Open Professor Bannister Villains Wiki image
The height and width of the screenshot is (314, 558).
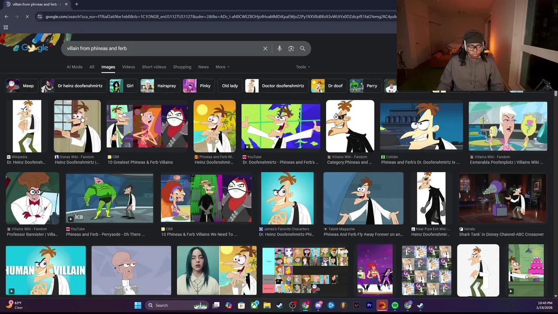point(32,198)
